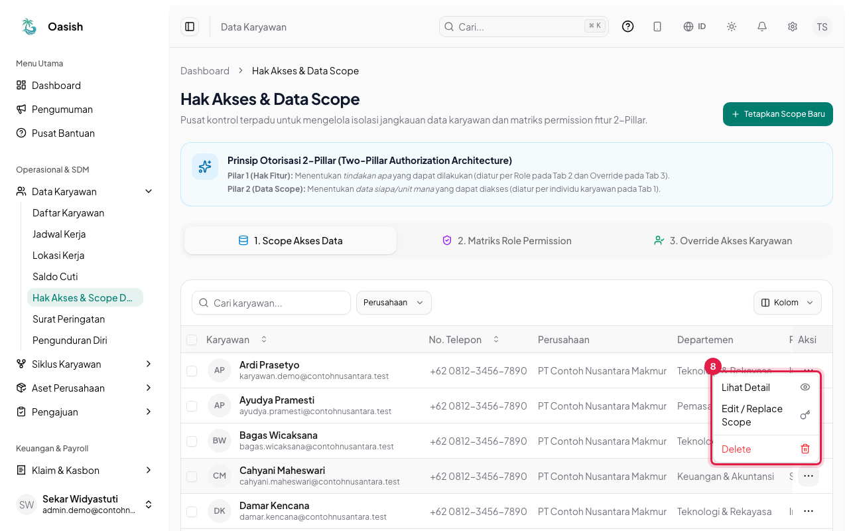Open Sekar Widyastuti account switcher
This screenshot has width=849, height=531.
click(84, 504)
